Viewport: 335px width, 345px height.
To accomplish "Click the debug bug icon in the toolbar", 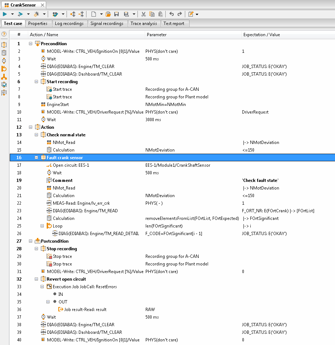I will (37, 14).
